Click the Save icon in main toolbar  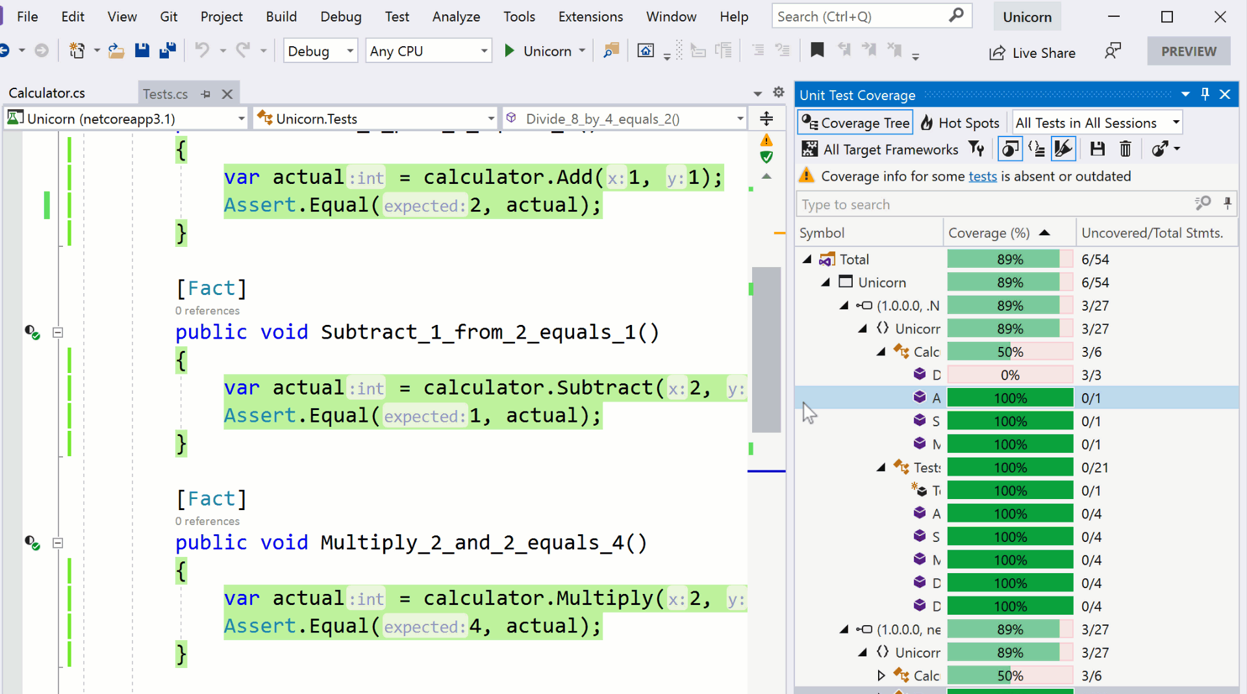[x=142, y=51]
